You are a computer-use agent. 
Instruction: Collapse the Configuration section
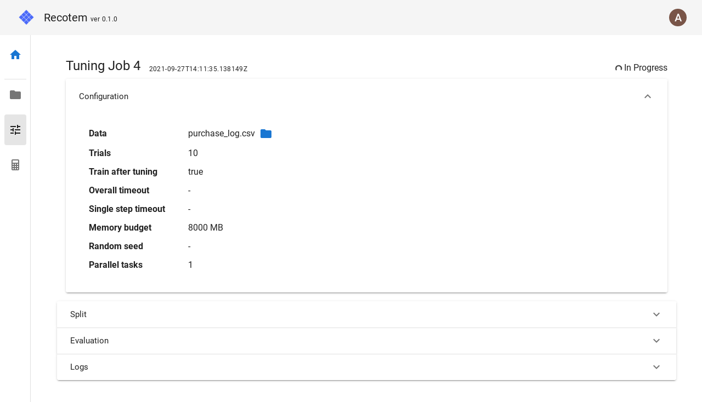648,96
